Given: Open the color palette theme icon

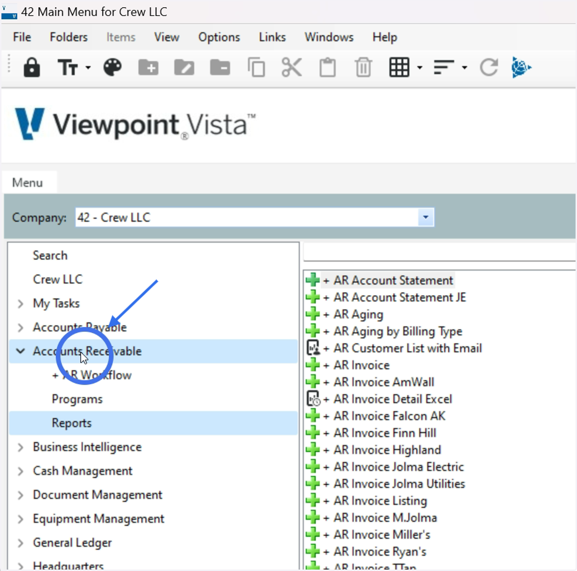Looking at the screenshot, I should coord(113,67).
